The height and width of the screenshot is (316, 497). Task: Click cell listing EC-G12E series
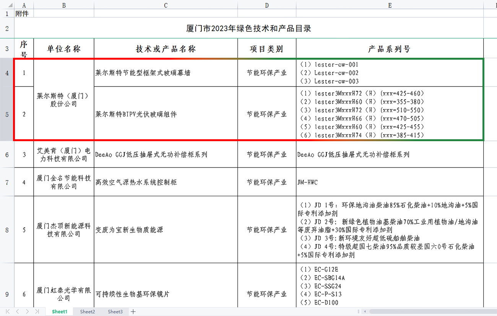point(390,285)
